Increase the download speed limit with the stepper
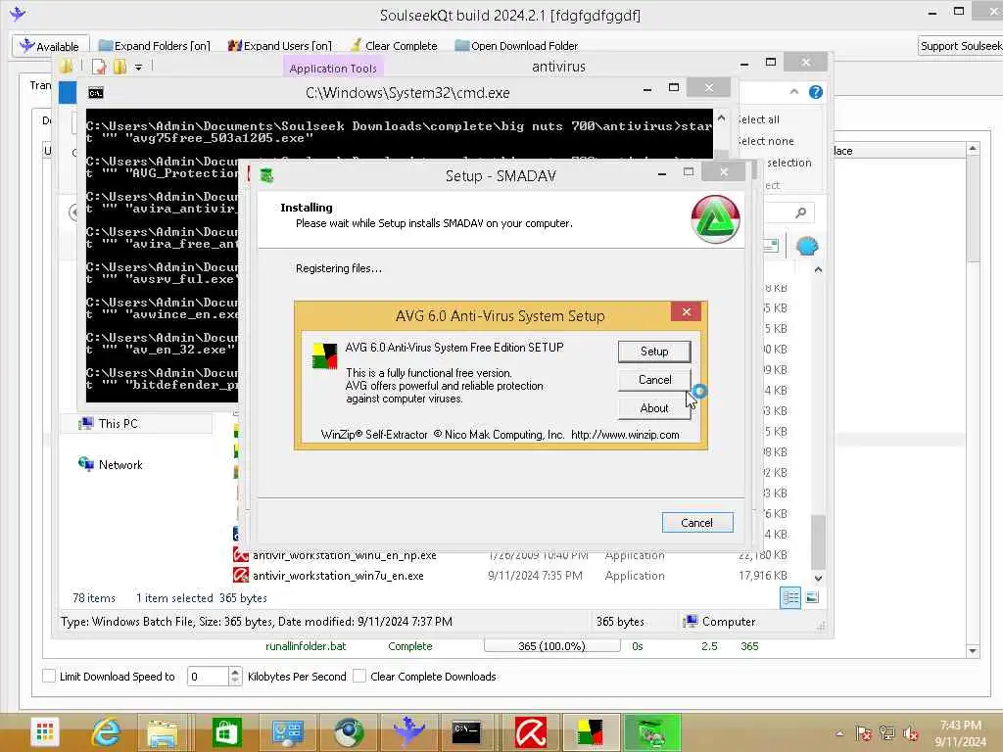Image resolution: width=1003 pixels, height=752 pixels. coord(235,672)
